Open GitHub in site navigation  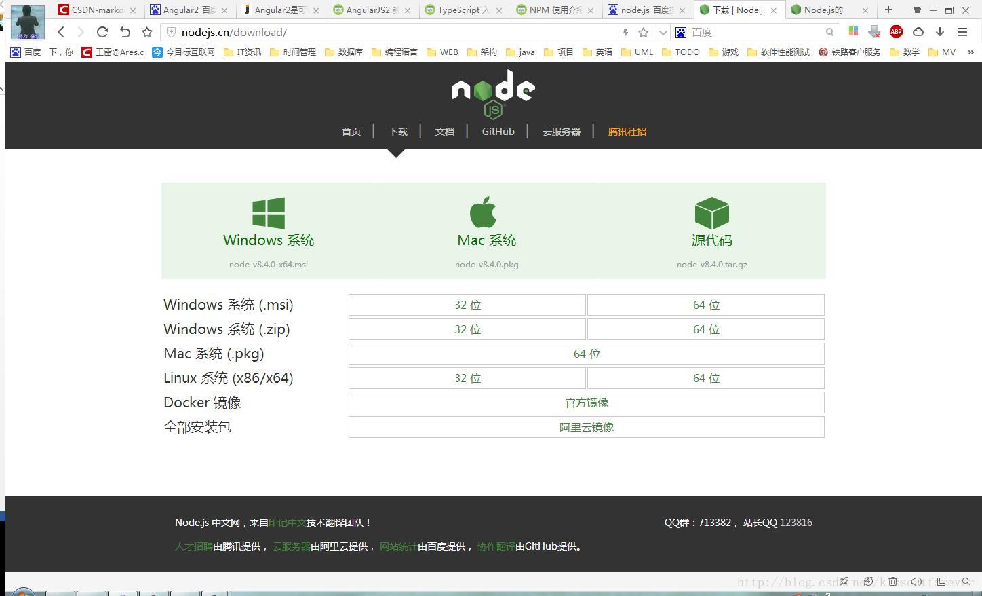pyautogui.click(x=498, y=132)
